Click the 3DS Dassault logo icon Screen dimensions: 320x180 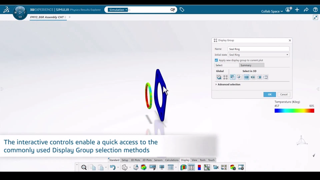pos(6,10)
